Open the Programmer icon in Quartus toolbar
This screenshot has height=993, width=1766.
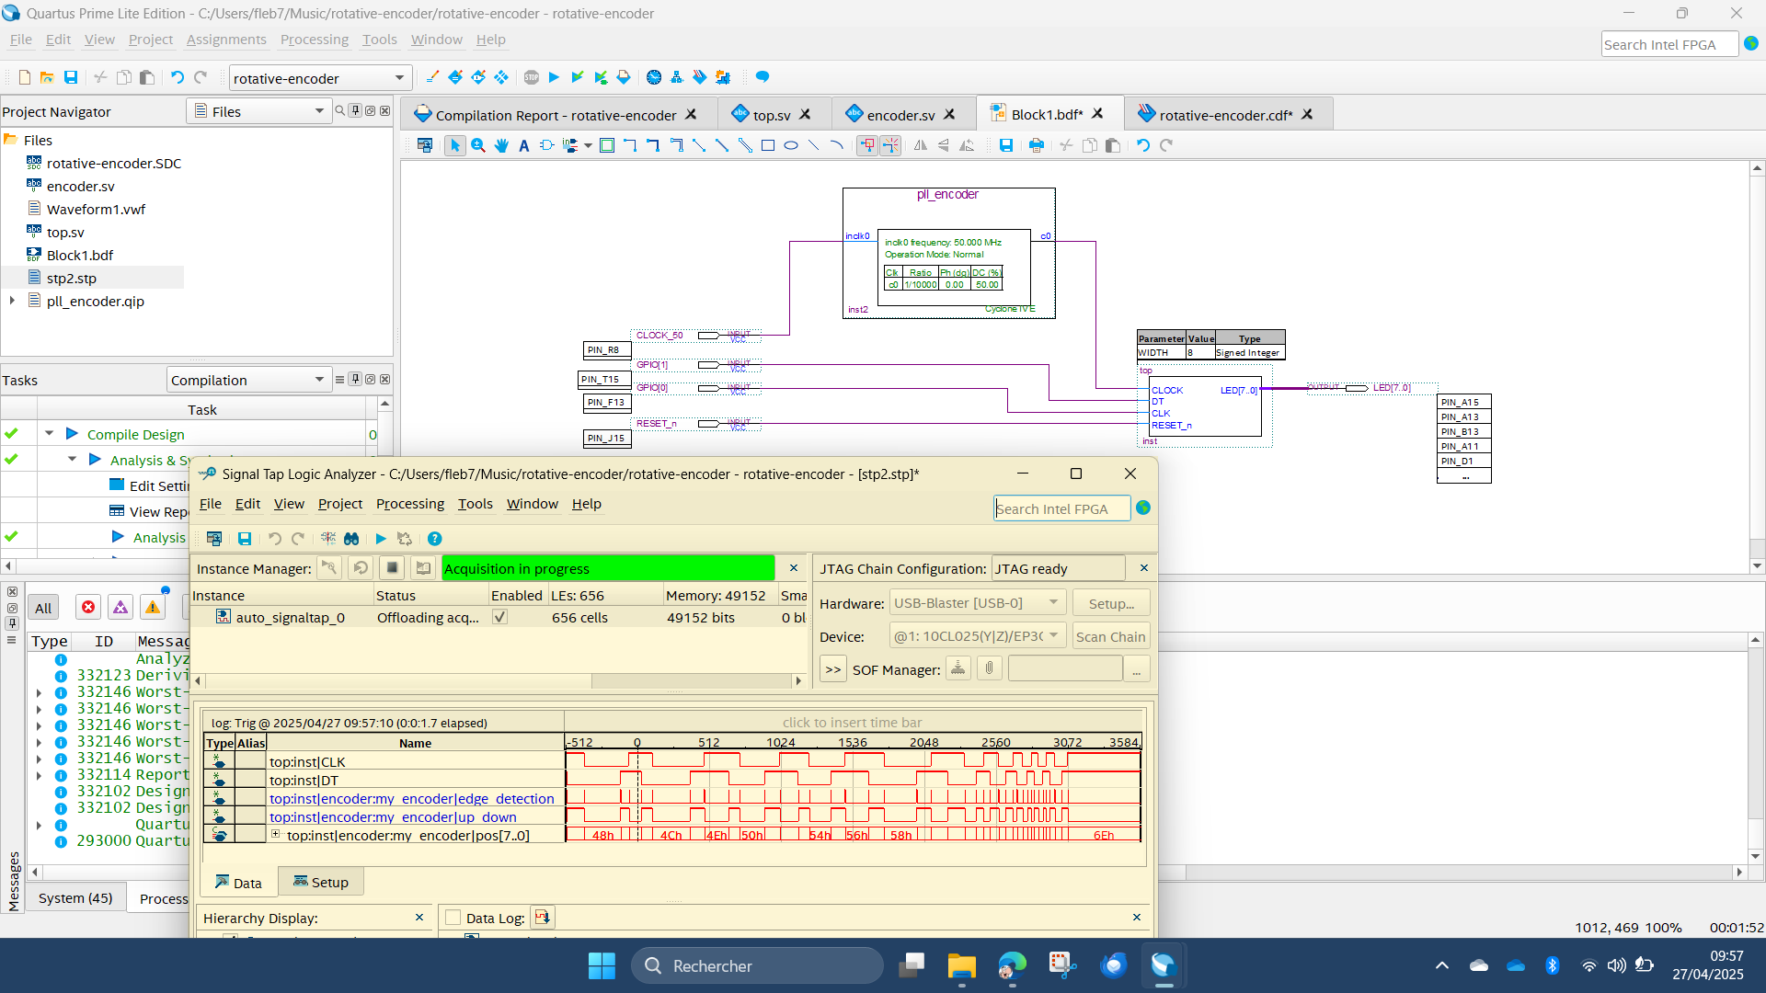pyautogui.click(x=700, y=77)
